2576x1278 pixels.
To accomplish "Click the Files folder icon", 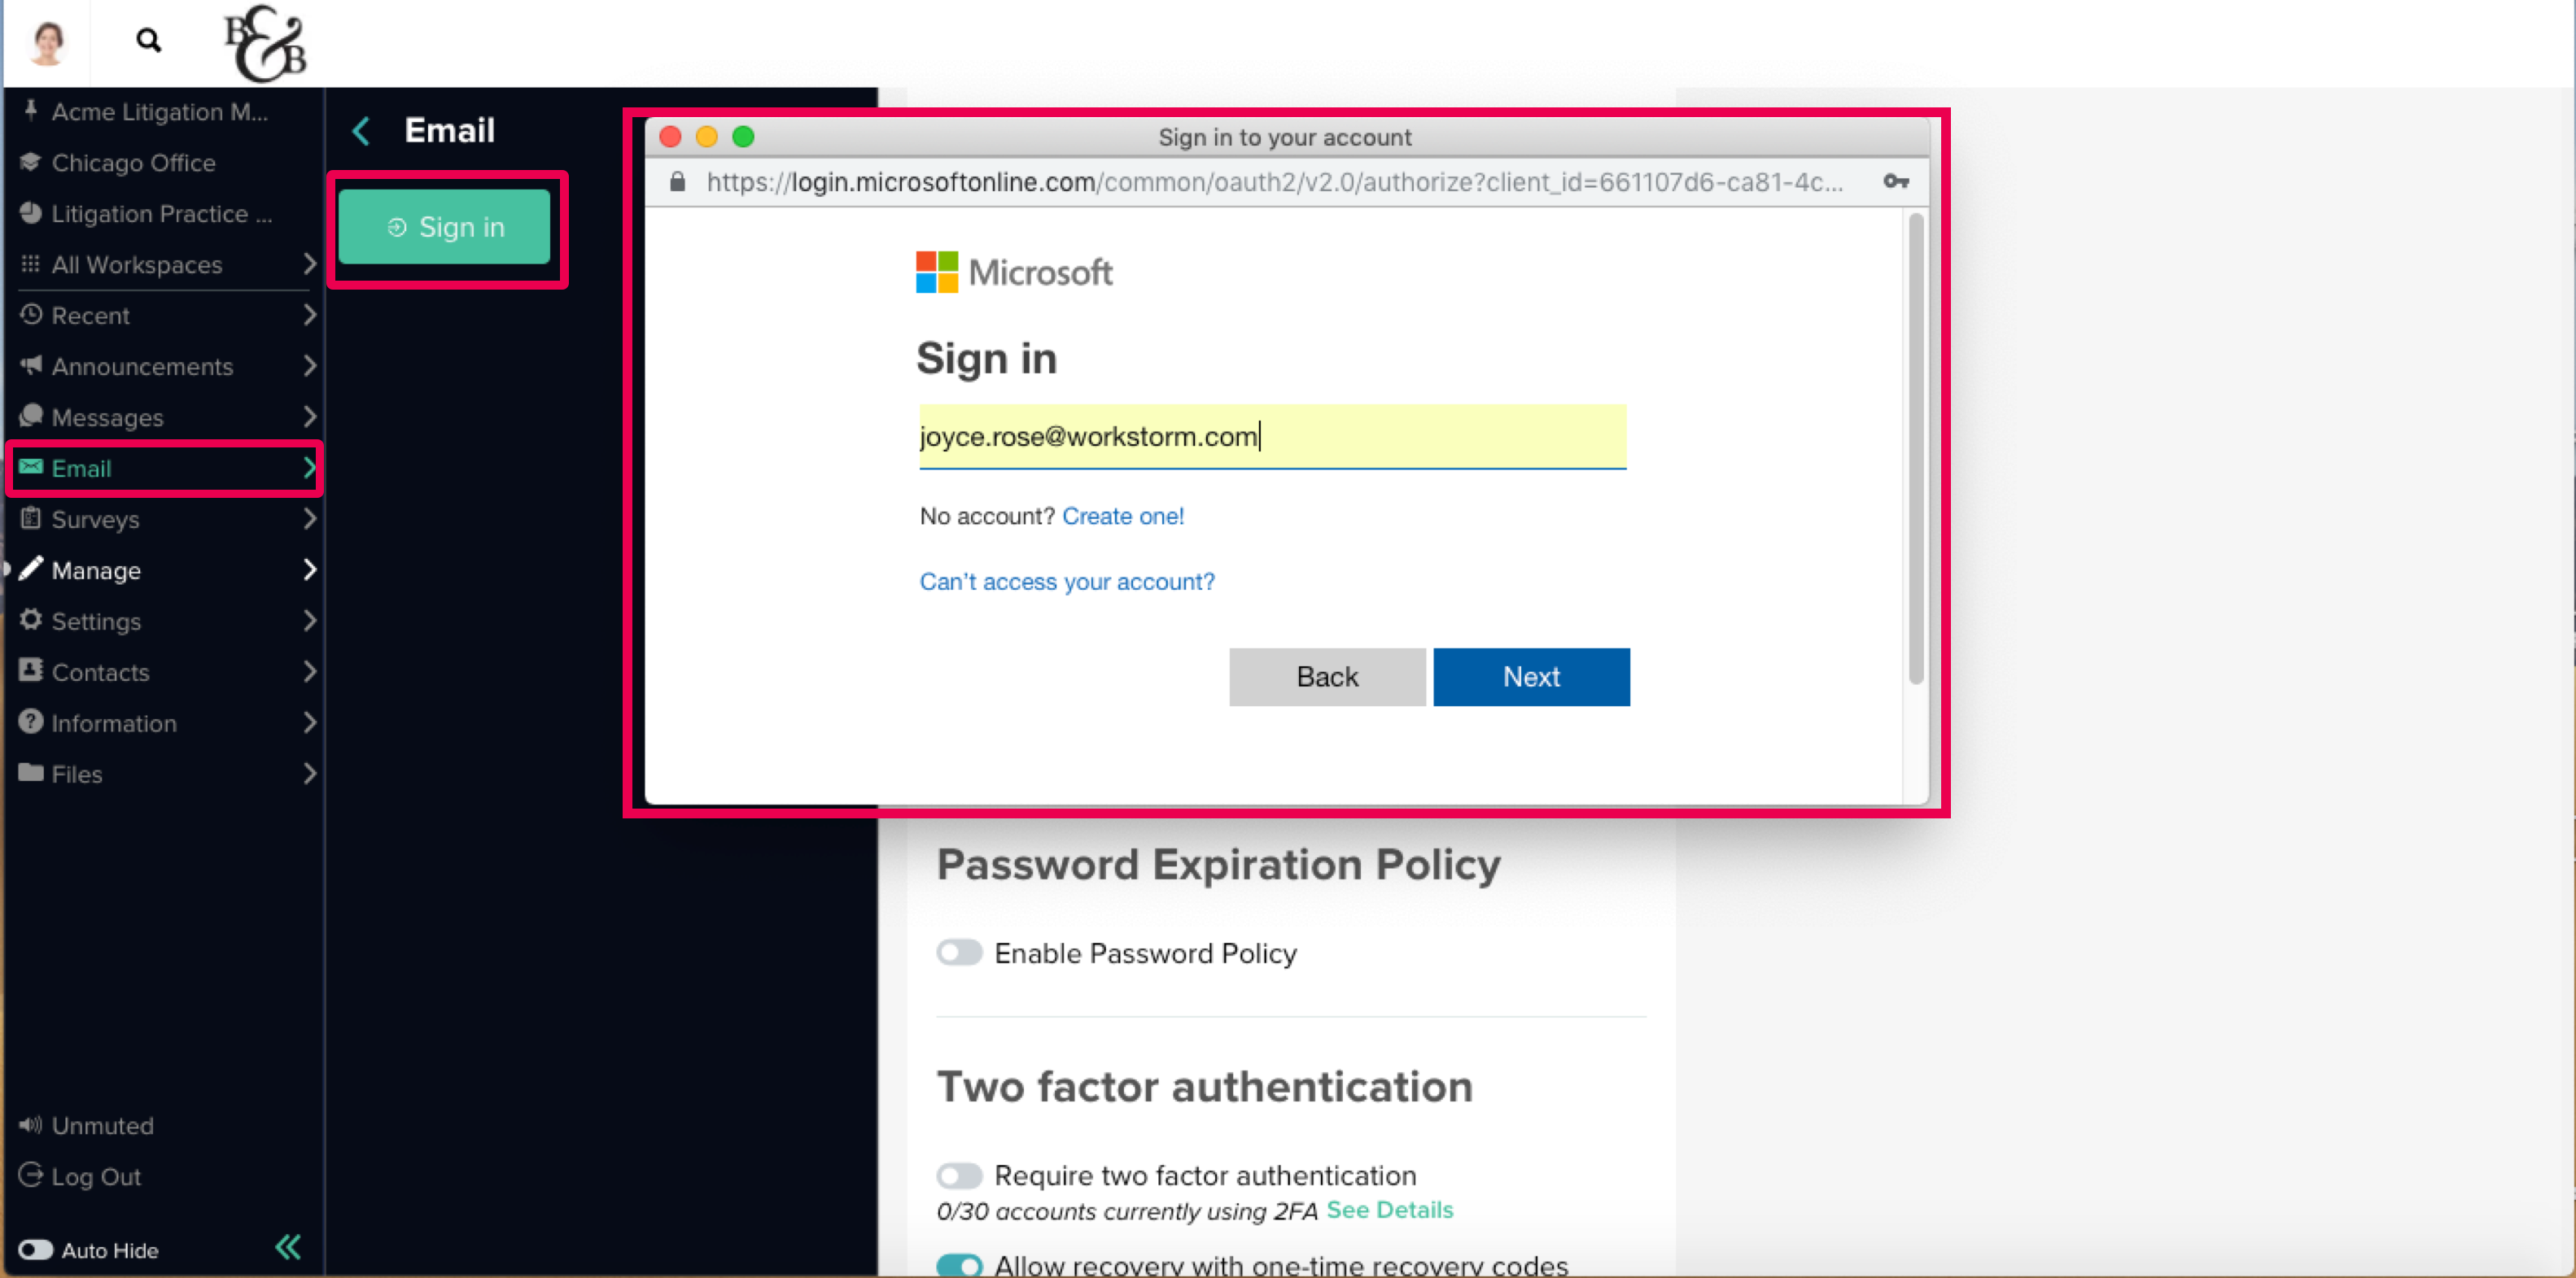I will [31, 772].
